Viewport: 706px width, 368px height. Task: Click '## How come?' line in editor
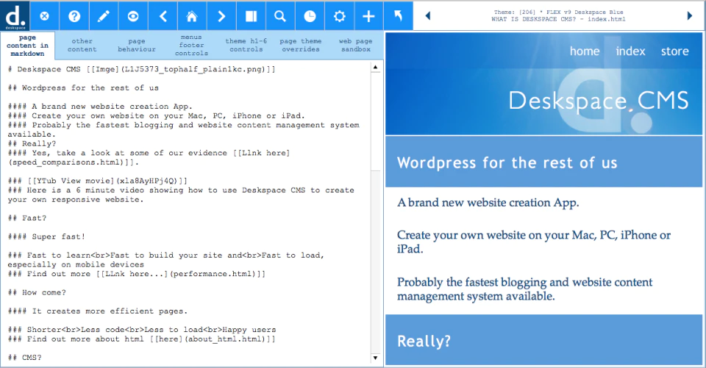pos(37,292)
